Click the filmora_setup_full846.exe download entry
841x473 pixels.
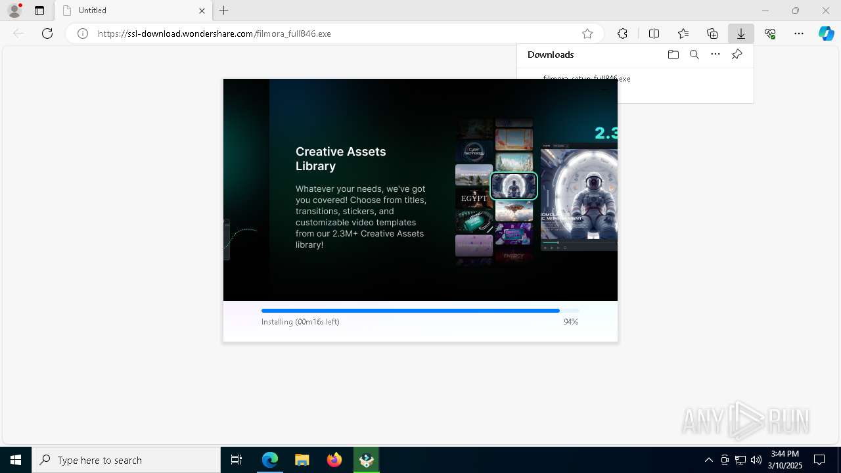(x=587, y=78)
